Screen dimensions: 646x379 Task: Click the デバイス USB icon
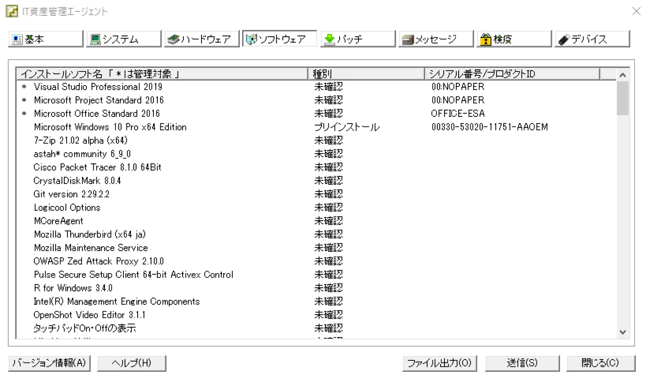(564, 39)
